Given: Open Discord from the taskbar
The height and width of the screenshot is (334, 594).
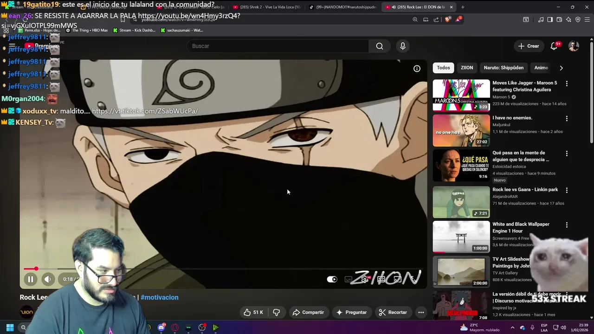Looking at the screenshot, I should (161, 328).
